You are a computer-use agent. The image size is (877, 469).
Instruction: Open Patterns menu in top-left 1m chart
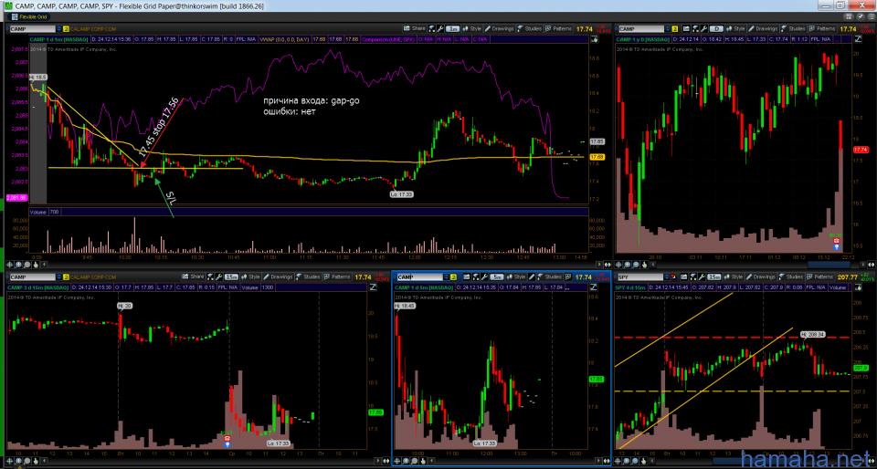click(x=558, y=28)
